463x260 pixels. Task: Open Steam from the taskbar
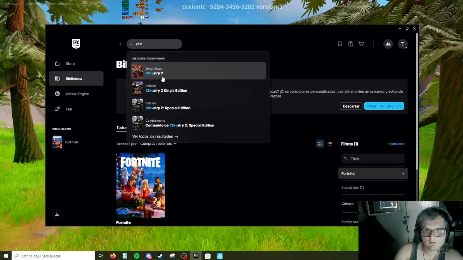coord(160,256)
